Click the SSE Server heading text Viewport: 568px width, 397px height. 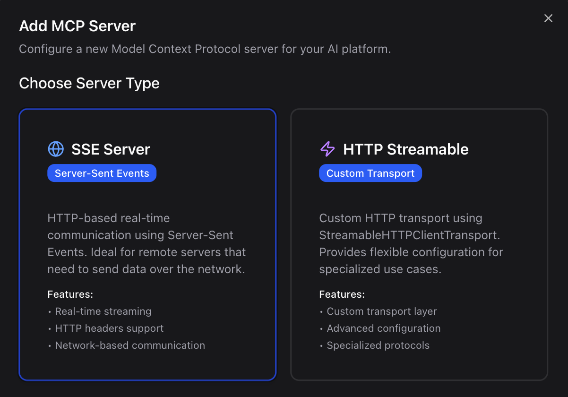(x=111, y=149)
